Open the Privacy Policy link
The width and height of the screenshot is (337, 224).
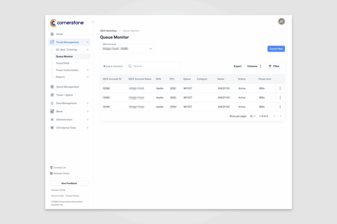tap(72, 196)
